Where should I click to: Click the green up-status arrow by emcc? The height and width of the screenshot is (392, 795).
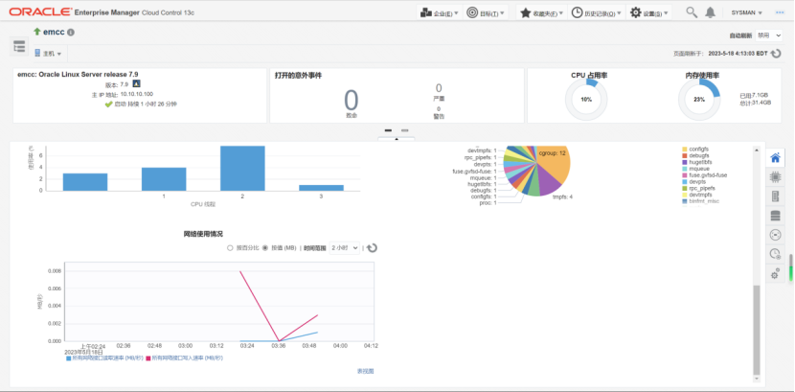click(x=37, y=32)
